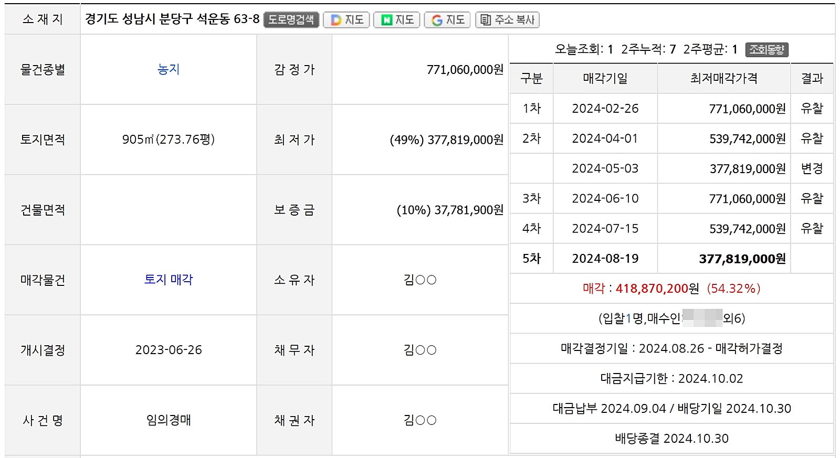Select address text 경기도 성남시 분당구 석운동 63-8
The width and height of the screenshot is (840, 458).
[172, 19]
